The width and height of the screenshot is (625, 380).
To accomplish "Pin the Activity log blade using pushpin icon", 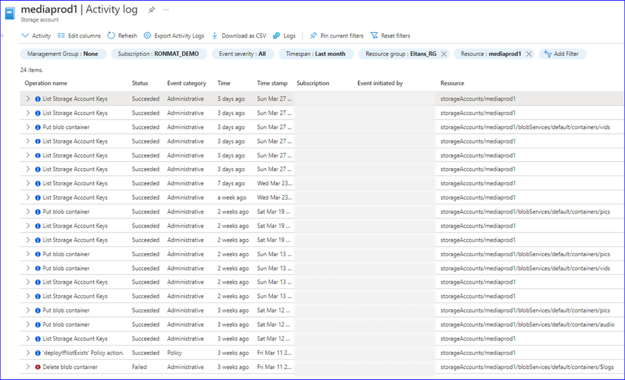I will click(x=151, y=10).
